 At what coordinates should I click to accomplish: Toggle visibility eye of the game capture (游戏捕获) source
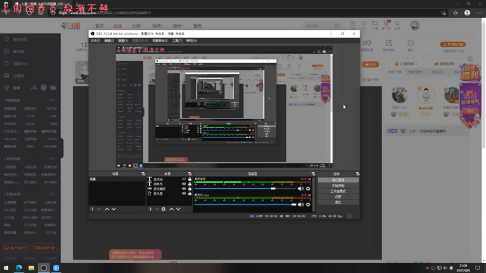184,189
